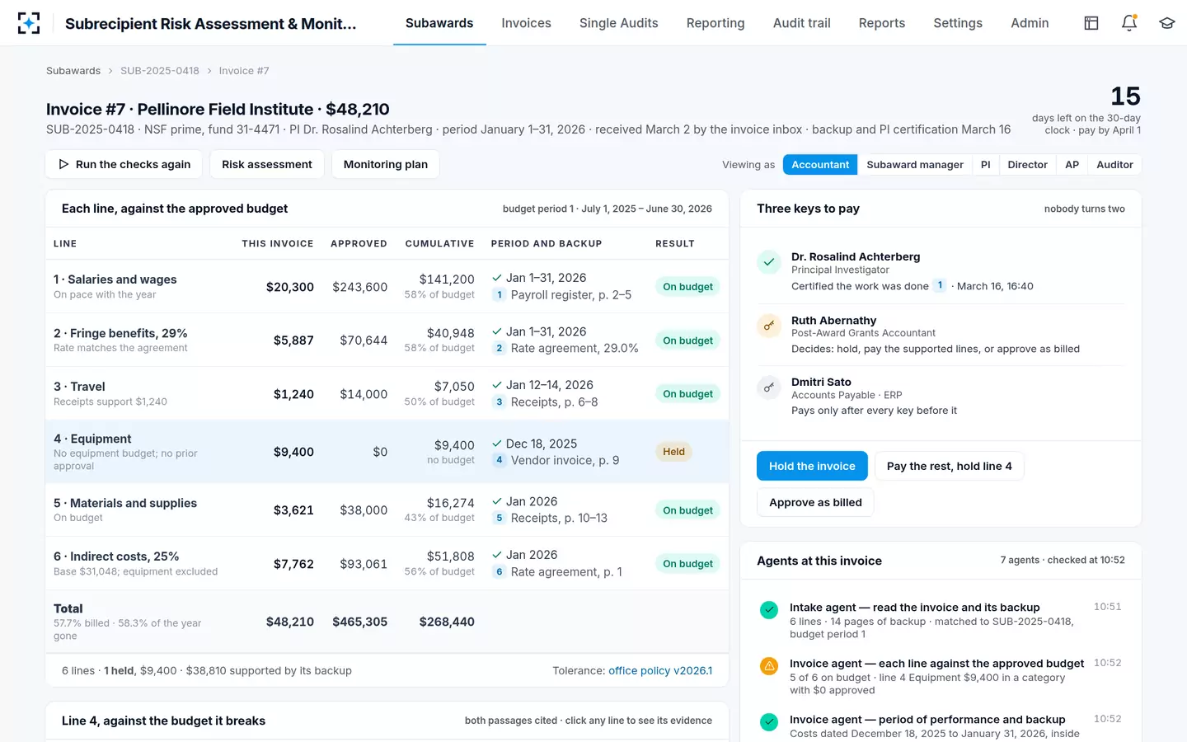View the invoice as PI

pyautogui.click(x=986, y=165)
